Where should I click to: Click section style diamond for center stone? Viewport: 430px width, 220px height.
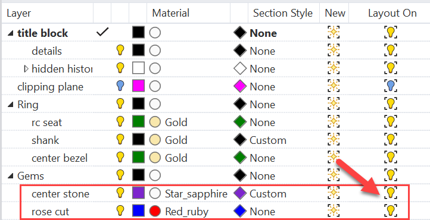(x=240, y=194)
